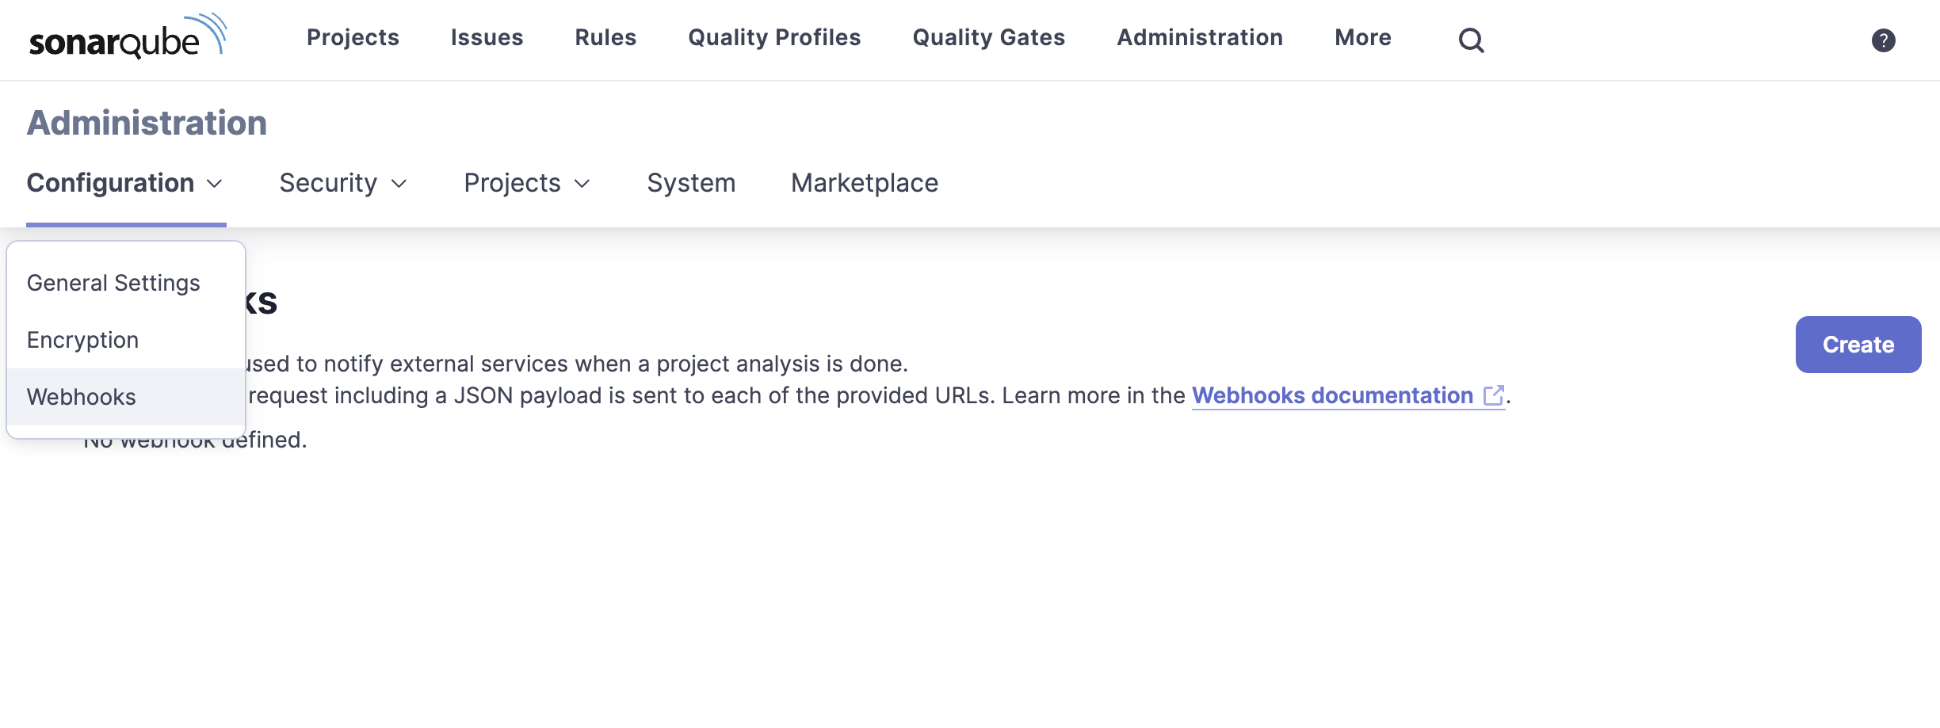Expand the More menu

tap(1362, 37)
